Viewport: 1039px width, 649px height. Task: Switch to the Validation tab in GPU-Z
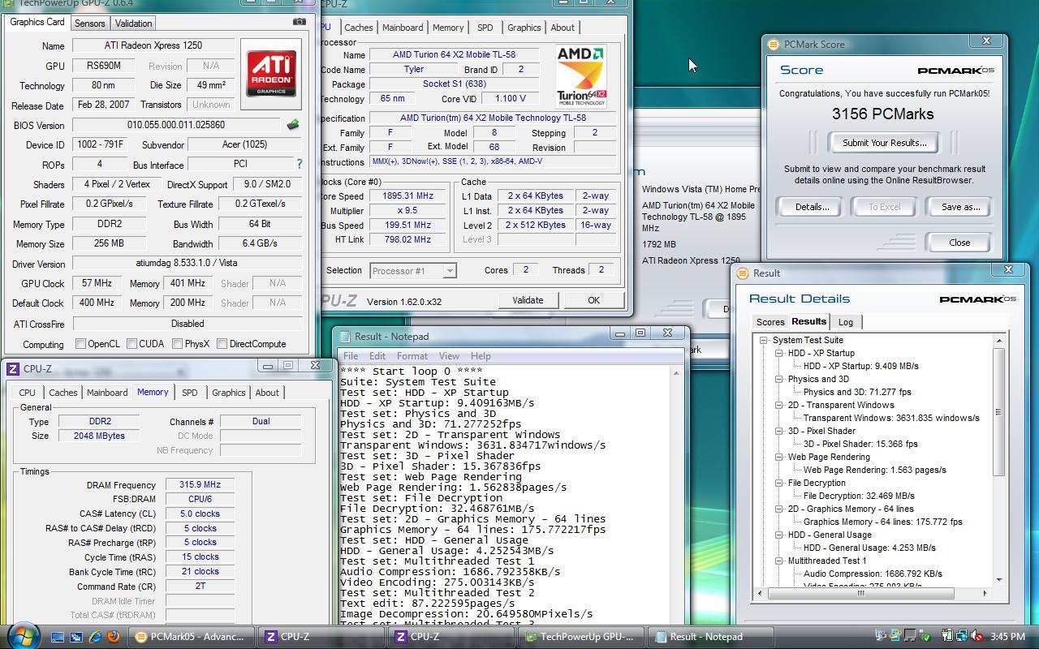(x=133, y=24)
